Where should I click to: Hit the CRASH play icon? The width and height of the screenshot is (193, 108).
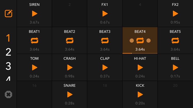pos(69,68)
